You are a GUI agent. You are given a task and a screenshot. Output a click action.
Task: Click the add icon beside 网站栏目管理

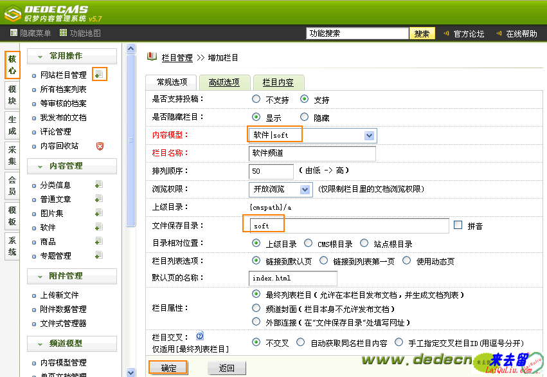click(98, 75)
